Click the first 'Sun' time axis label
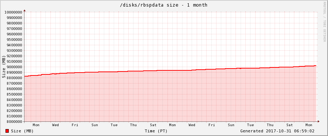The height and width of the screenshot is (136, 328). pos(95,125)
